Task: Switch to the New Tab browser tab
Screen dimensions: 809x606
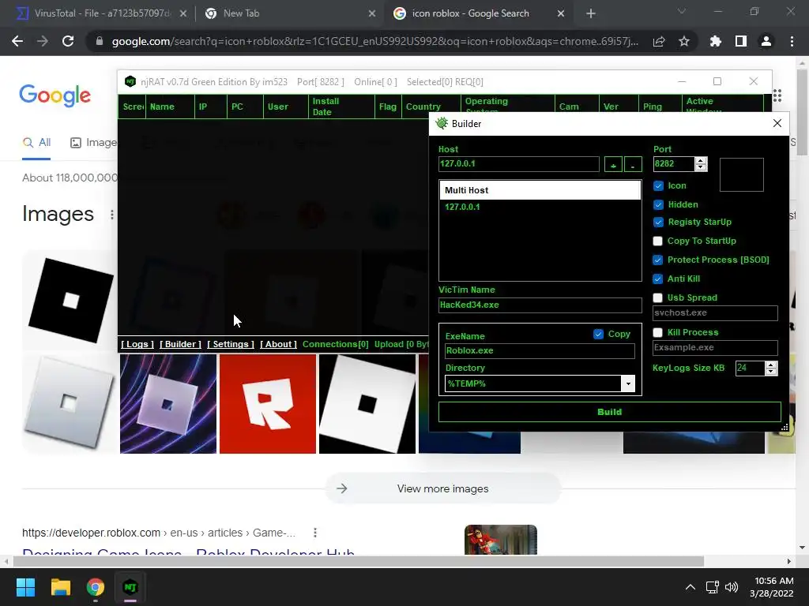Action: (289, 13)
